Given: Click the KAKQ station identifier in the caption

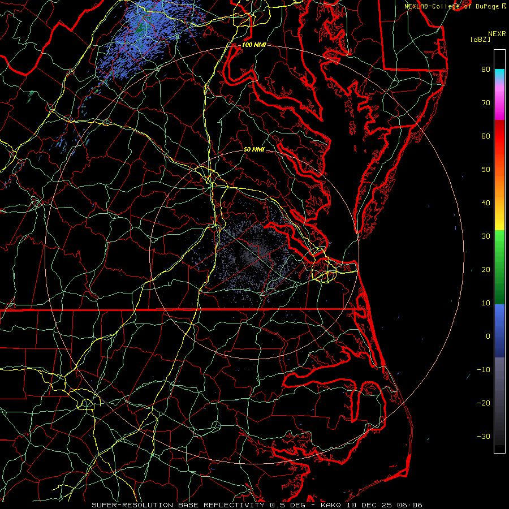Looking at the screenshot, I should 332,505.
